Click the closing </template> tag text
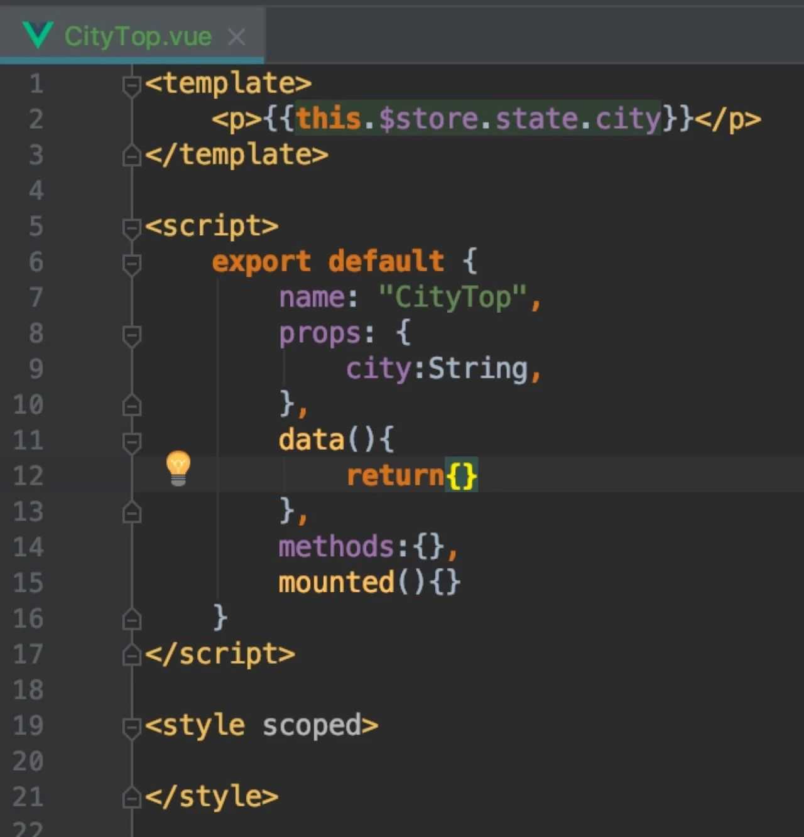Screen dimensions: 804x837 point(237,154)
